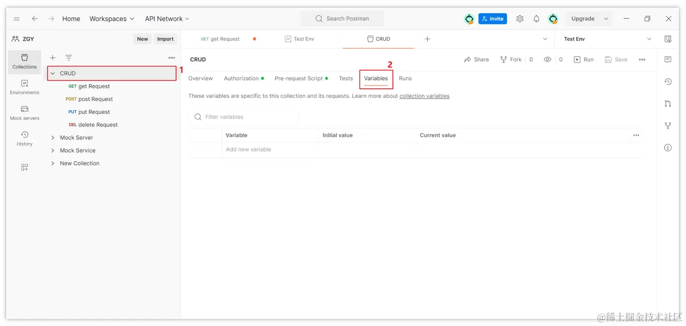This screenshot has width=686, height=326.
Task: Open pull requests icon in right sidebar
Action: [x=668, y=104]
